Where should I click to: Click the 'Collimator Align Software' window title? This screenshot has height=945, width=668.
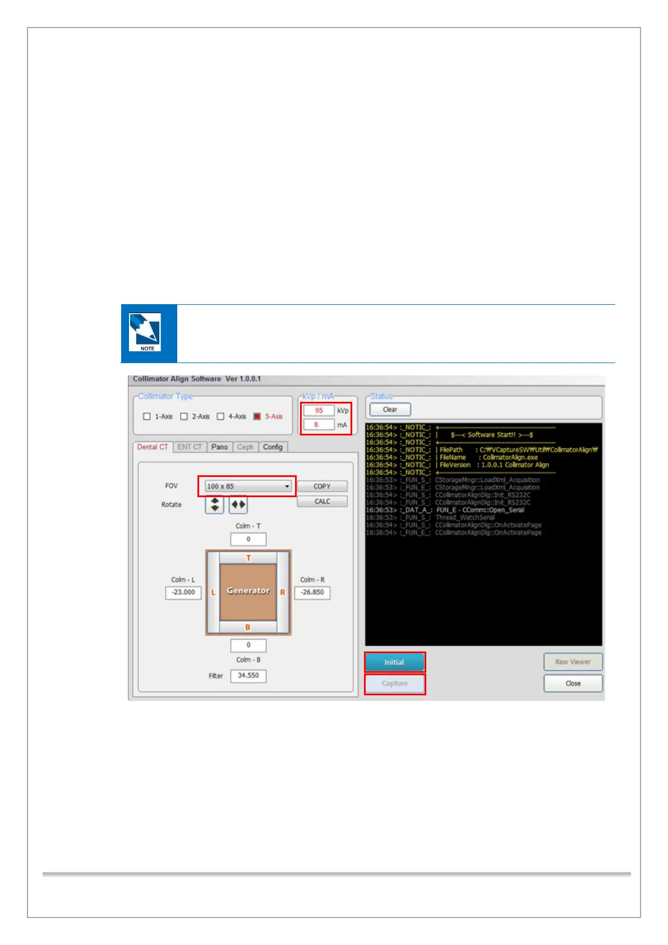(197, 379)
